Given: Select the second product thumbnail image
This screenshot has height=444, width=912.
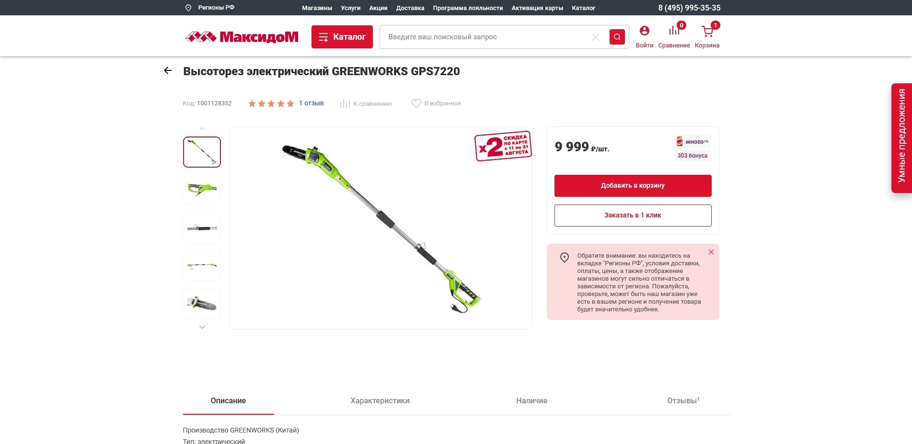Looking at the screenshot, I should (x=202, y=190).
